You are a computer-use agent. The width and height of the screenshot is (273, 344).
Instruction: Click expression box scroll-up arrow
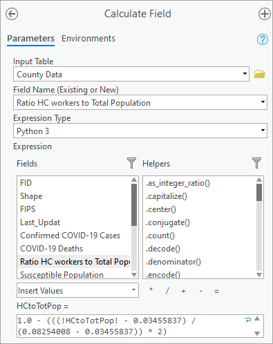[257, 319]
